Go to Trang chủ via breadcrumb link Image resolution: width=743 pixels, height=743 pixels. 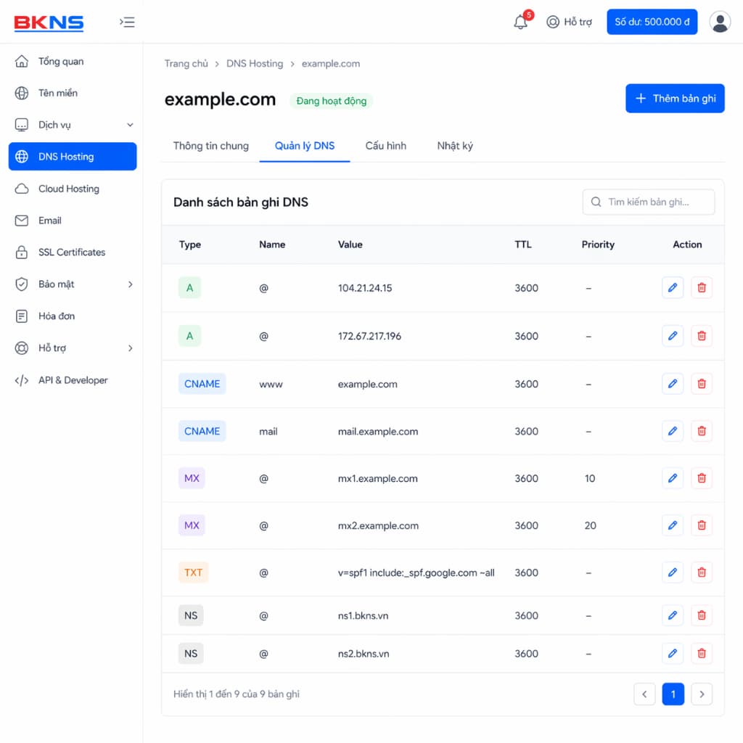click(186, 64)
